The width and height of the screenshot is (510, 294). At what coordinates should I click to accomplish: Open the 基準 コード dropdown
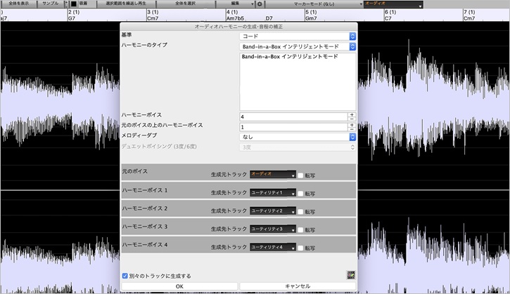coord(298,36)
